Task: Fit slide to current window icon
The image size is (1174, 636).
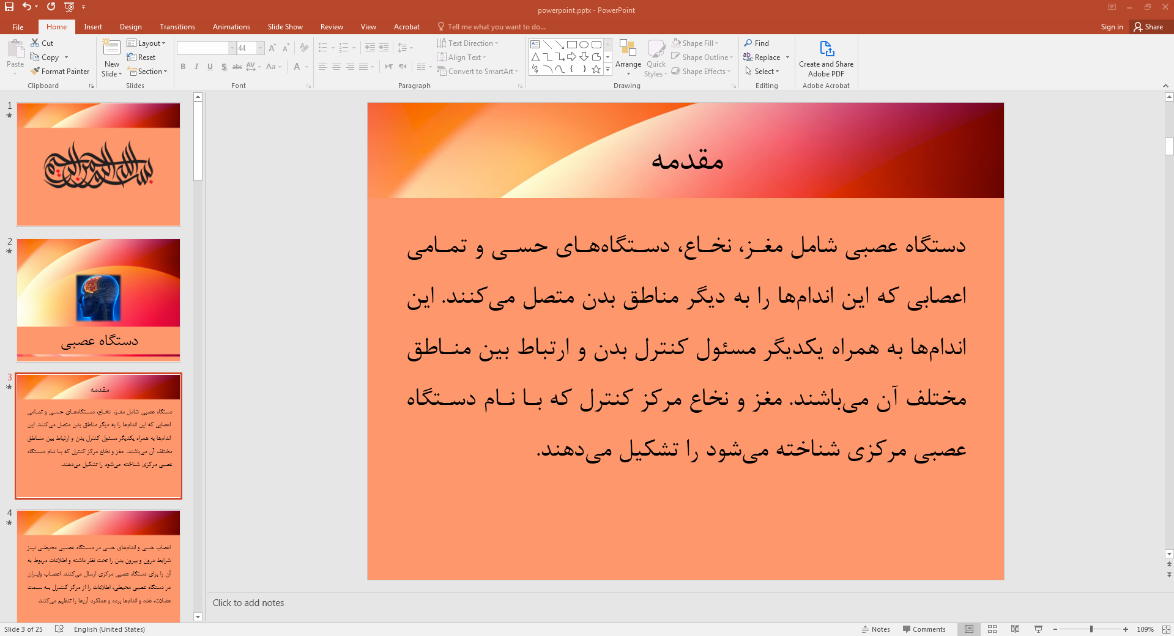Action: tap(1166, 629)
